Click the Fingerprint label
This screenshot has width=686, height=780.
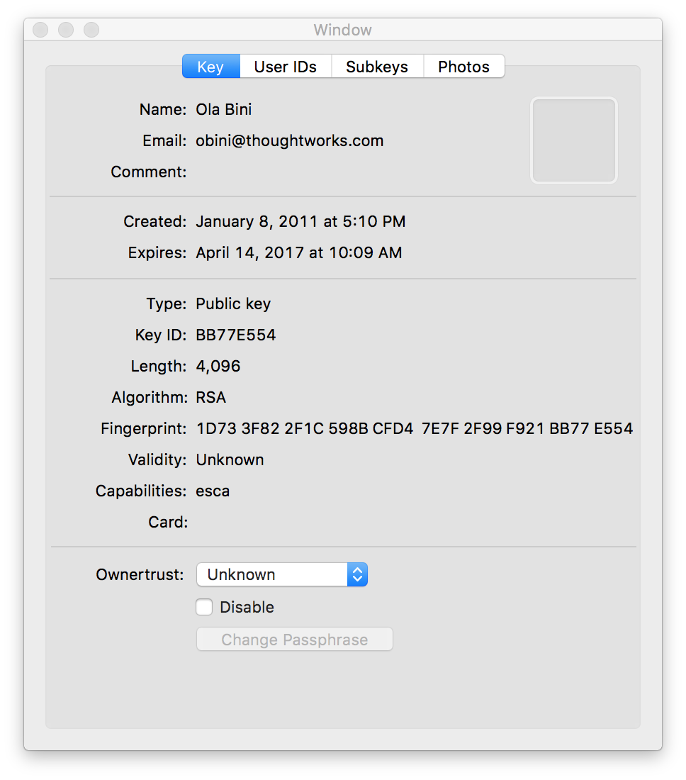(x=144, y=429)
